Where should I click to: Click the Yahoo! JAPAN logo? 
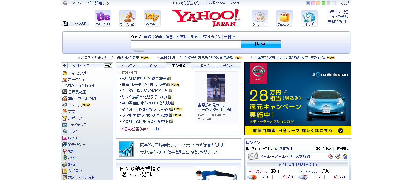[206, 18]
